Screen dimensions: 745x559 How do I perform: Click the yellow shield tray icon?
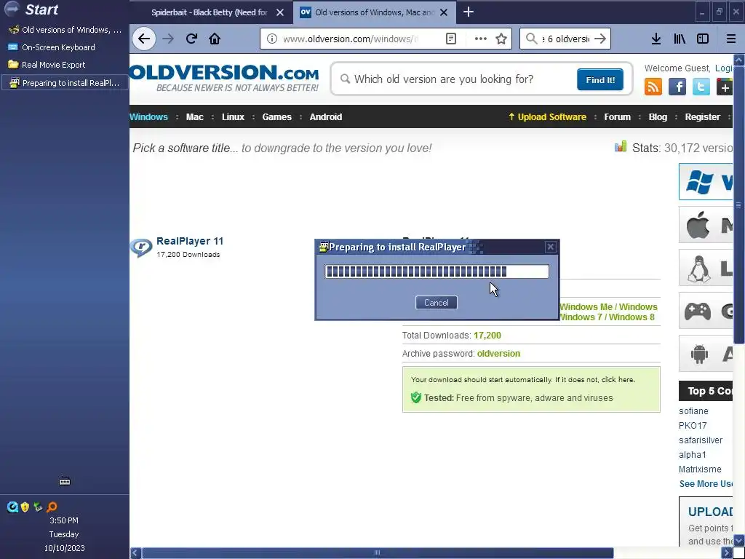click(x=25, y=507)
